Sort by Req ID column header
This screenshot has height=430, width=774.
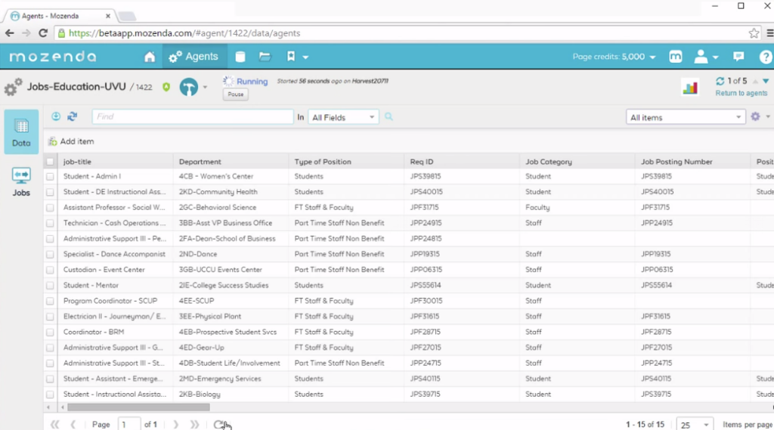[462, 162]
